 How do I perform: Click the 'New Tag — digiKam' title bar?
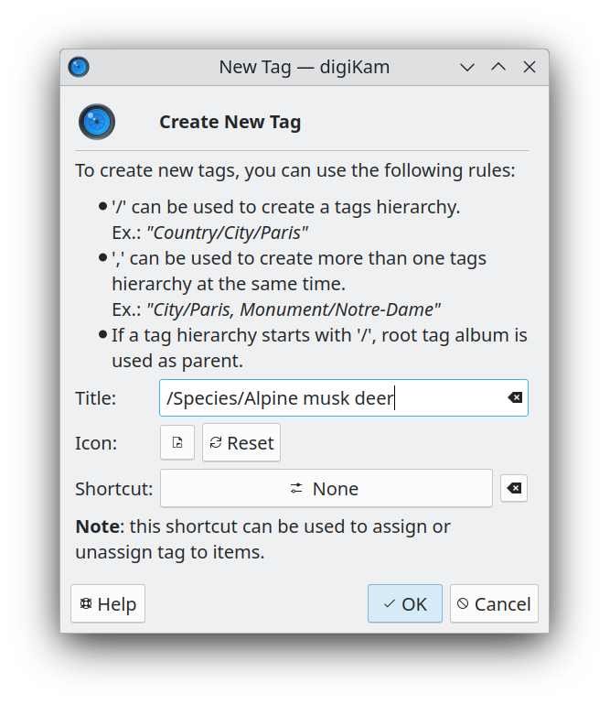[304, 67]
